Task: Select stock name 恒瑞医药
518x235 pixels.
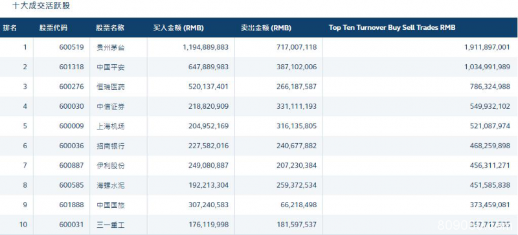Action: 111,87
